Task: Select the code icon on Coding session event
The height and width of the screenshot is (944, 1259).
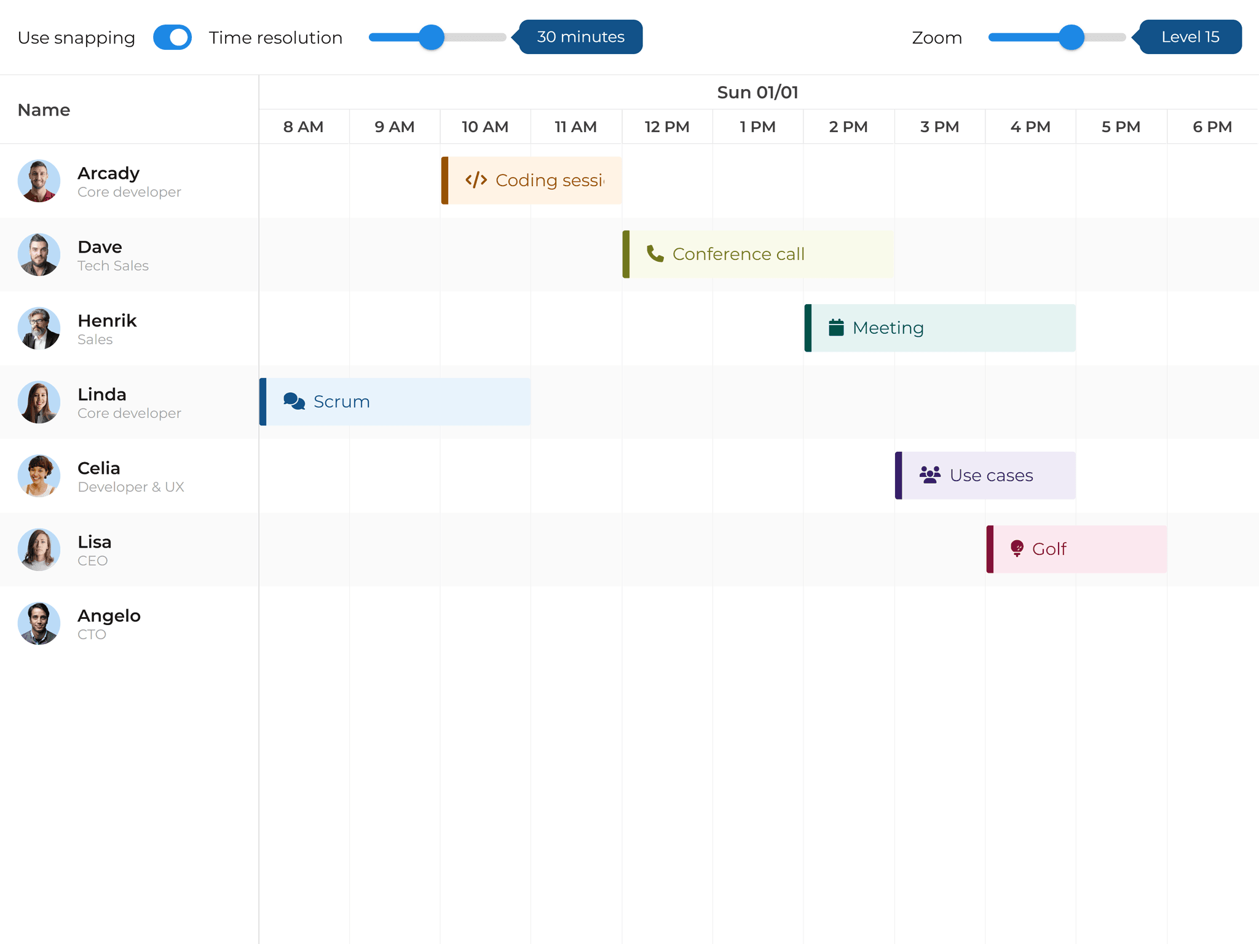Action: [476, 180]
